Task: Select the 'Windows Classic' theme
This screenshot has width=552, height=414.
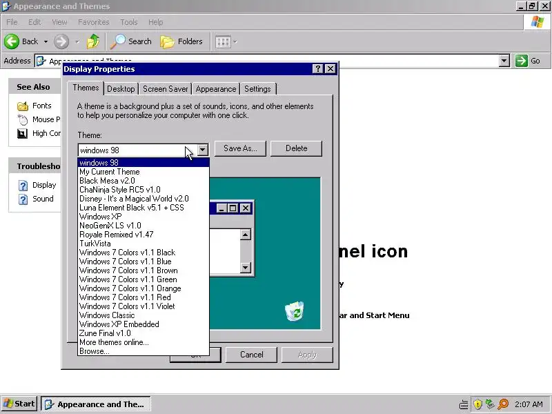Action: 144,315
